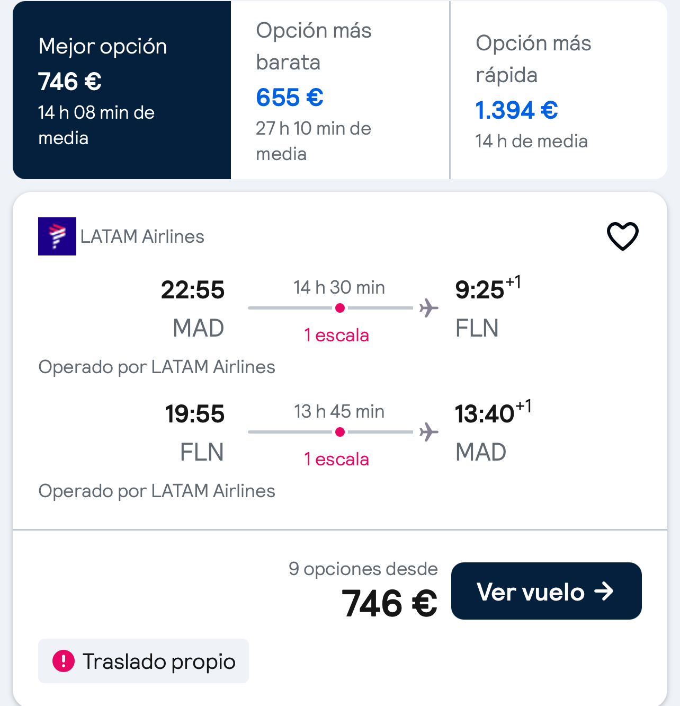The height and width of the screenshot is (706, 680).
Task: Click the 13:40 MAD arrival time
Action: (x=485, y=414)
